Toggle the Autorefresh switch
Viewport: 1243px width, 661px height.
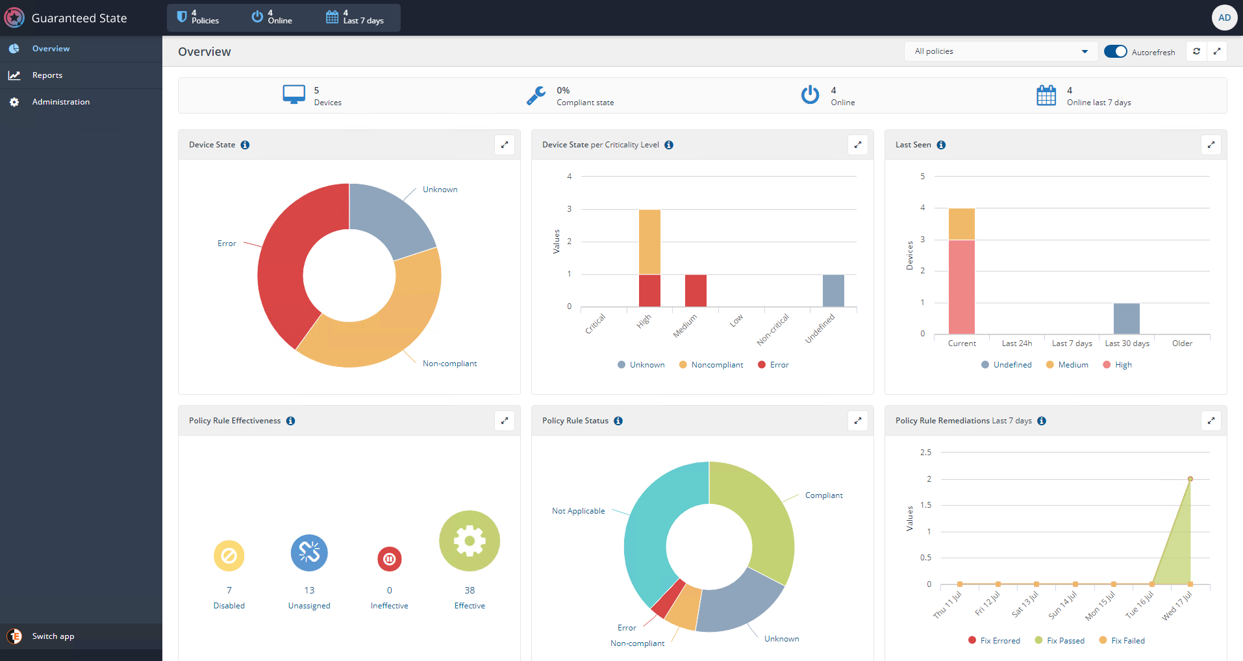[1115, 51]
